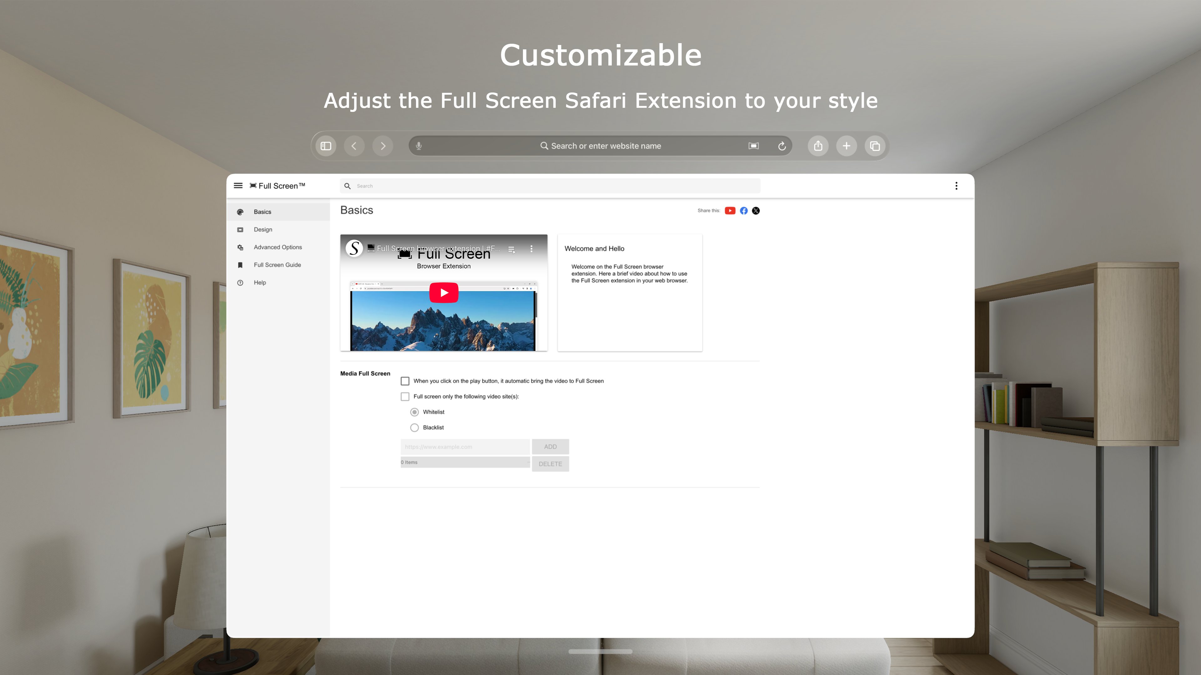Go forward with the Safari forward arrow
This screenshot has width=1201, height=675.
click(x=383, y=146)
